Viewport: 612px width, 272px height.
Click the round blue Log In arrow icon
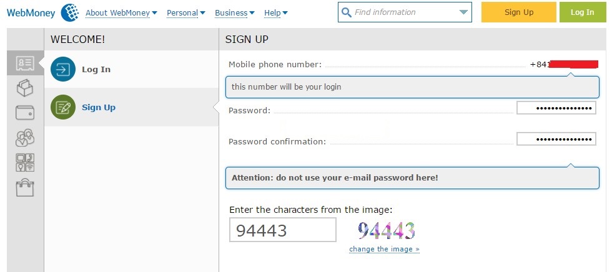pos(63,69)
